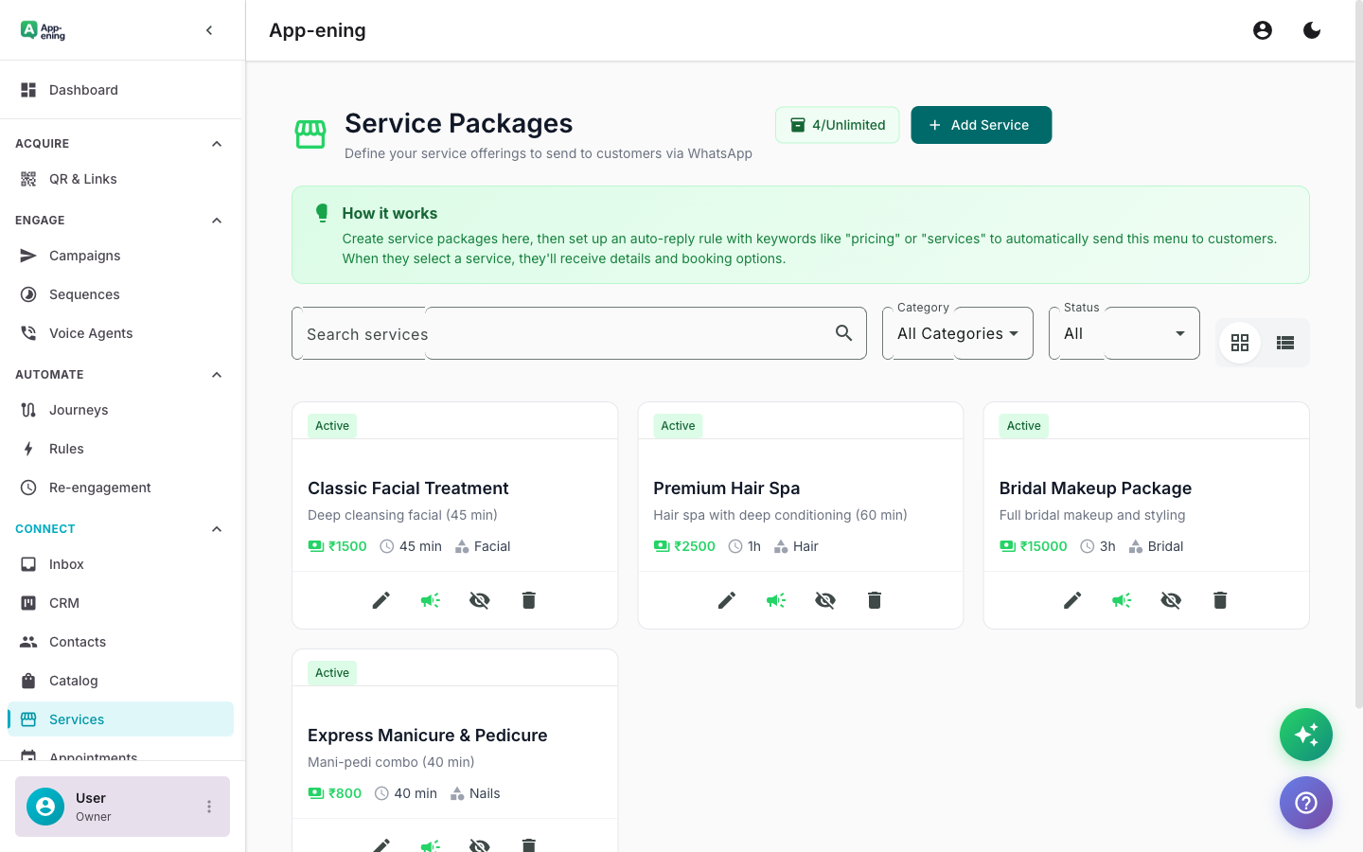Select the Campaigns sidebar icon
This screenshot has height=852, width=1363.
pos(27,256)
